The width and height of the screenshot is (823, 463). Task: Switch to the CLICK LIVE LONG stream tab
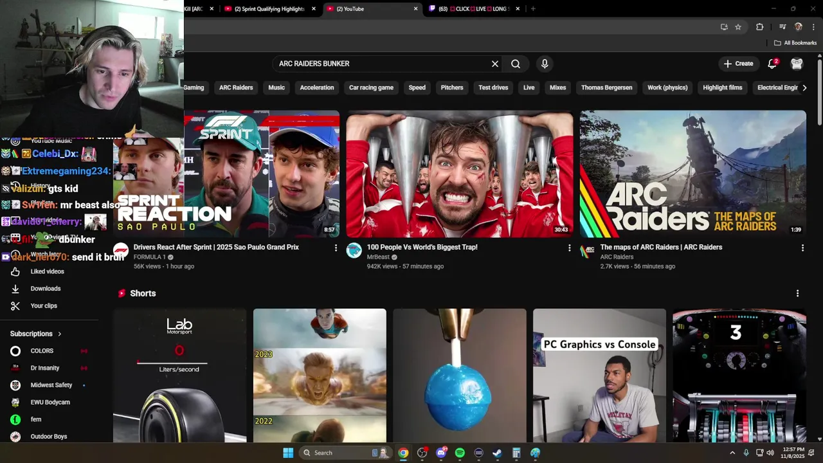[475, 9]
